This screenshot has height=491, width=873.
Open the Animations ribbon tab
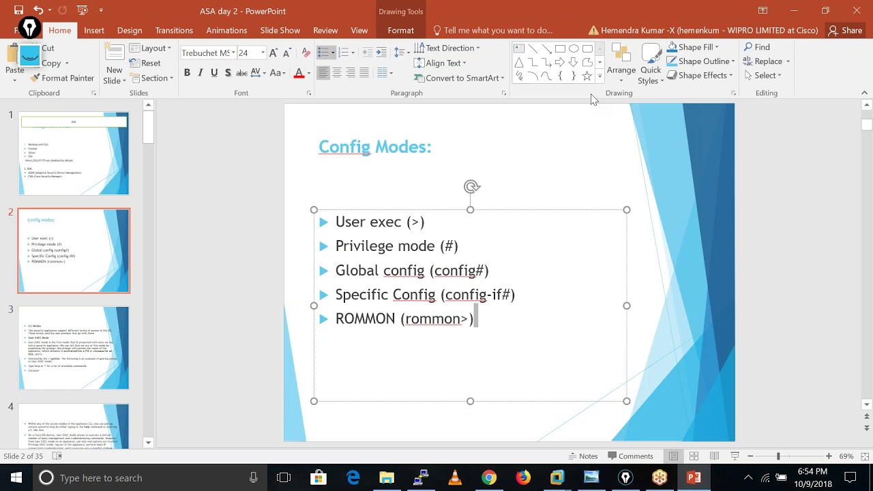pos(226,30)
